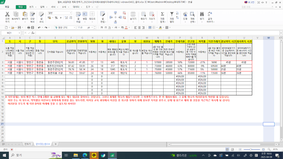
Task: Click the Character Replace (글자 바꾸기) icon
Action: click(x=210, y=14)
